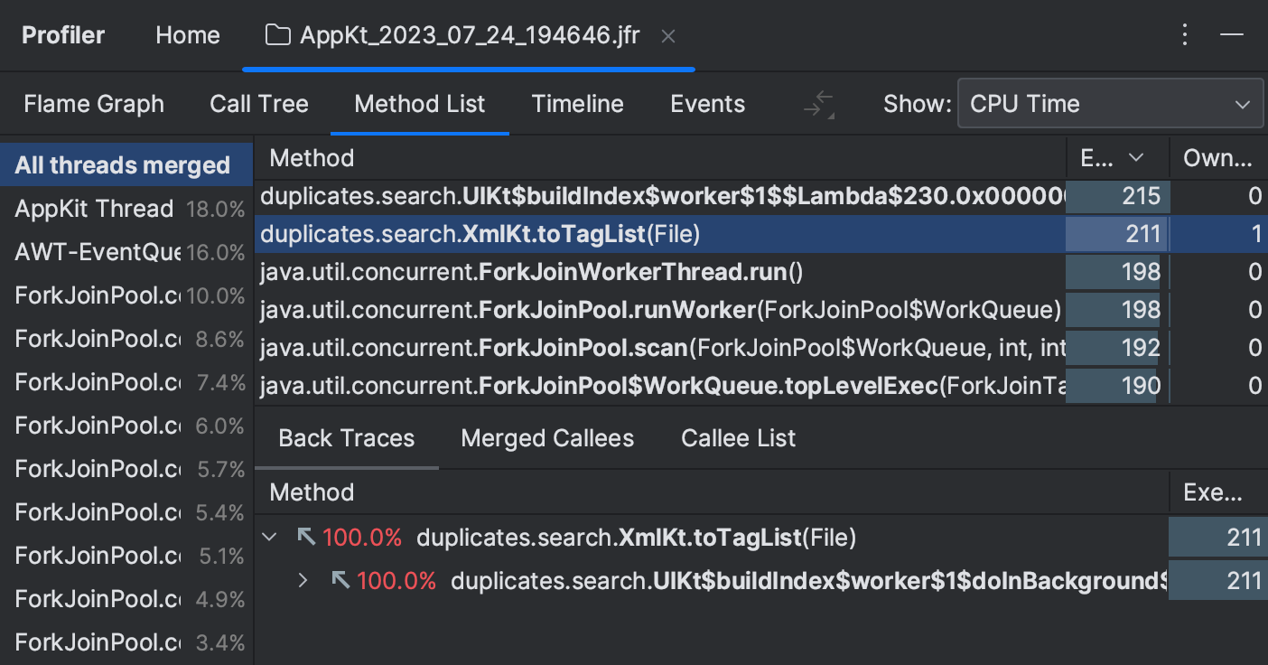Open the Callee List panel
Image resolution: width=1268 pixels, height=665 pixels.
pyautogui.click(x=737, y=437)
